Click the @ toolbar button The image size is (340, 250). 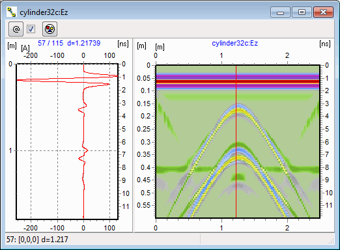16,29
